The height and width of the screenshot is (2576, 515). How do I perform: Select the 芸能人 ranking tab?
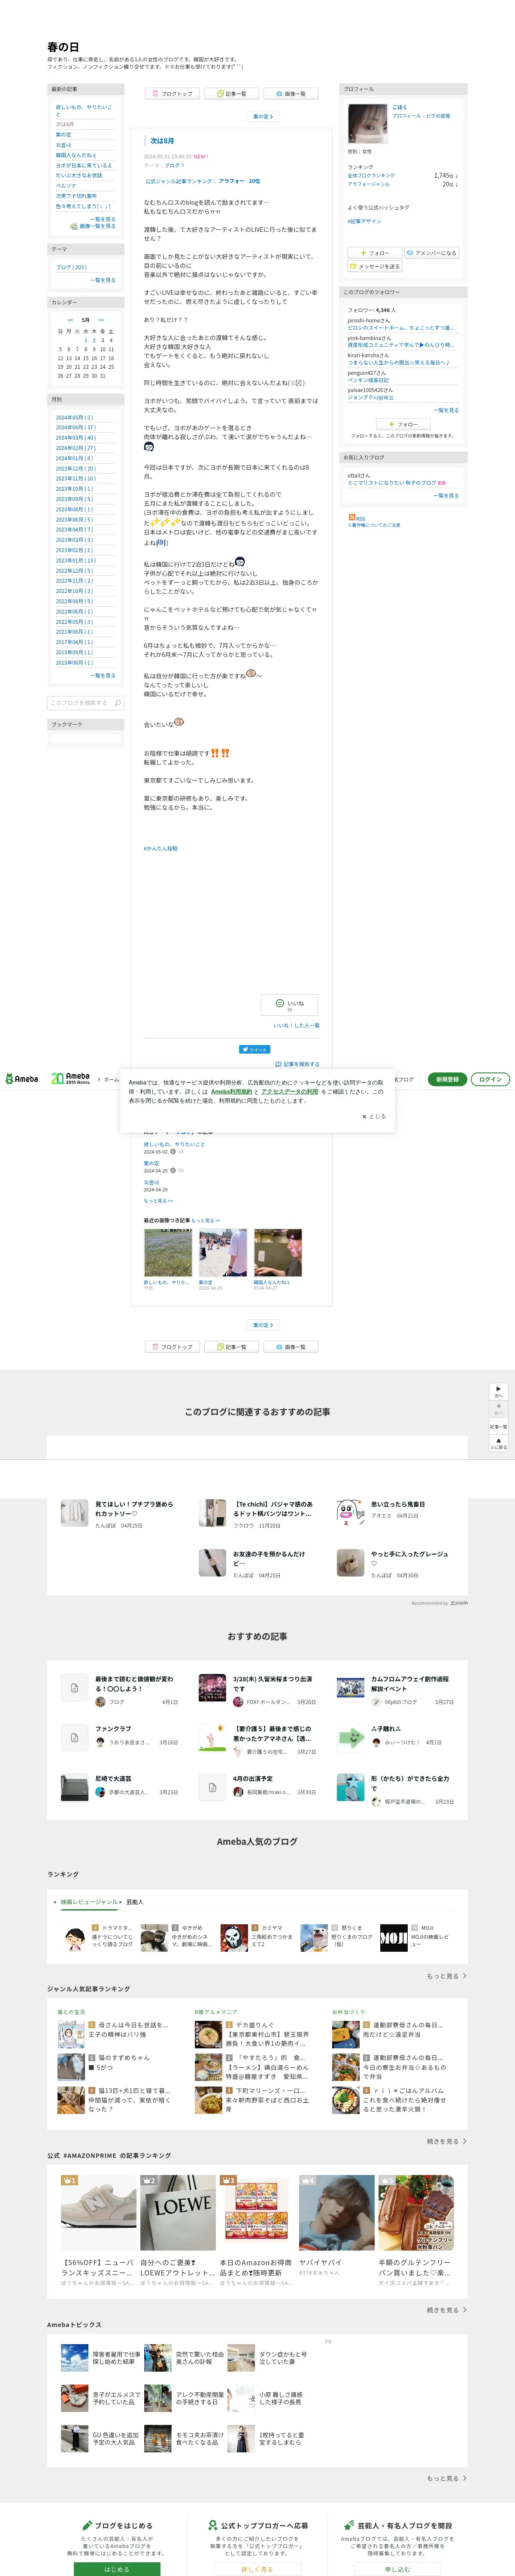click(135, 1902)
